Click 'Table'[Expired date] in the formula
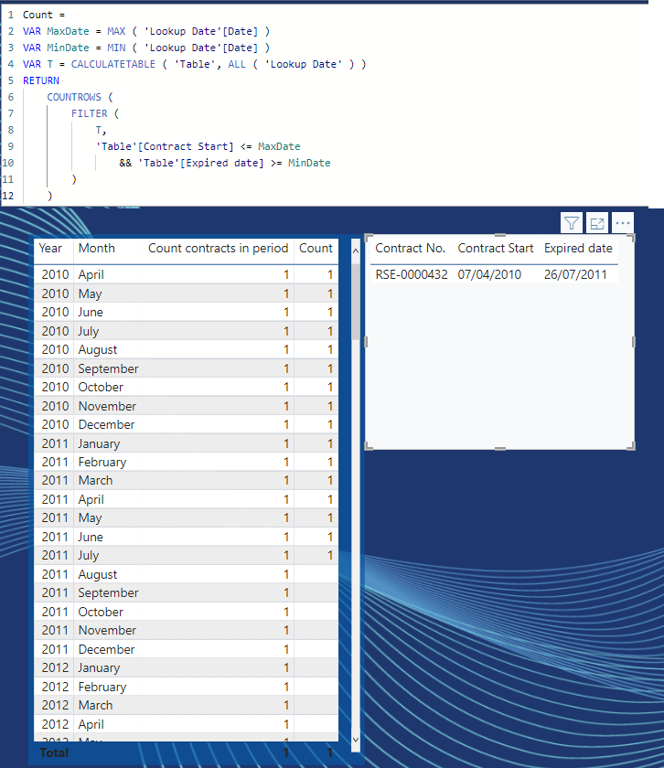The height and width of the screenshot is (768, 664). click(x=201, y=163)
